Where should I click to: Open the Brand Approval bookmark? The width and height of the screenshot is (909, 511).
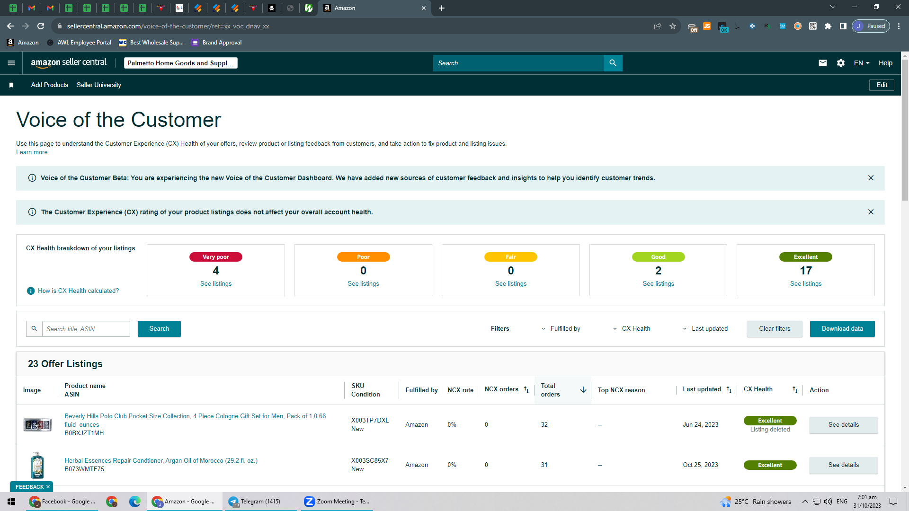pyautogui.click(x=217, y=43)
